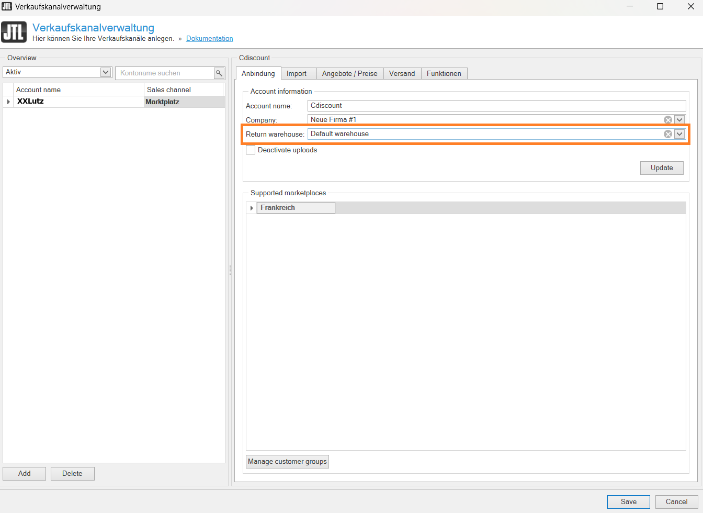The image size is (703, 513).
Task: Expand the Return warehouse dropdown
Action: pyautogui.click(x=679, y=134)
